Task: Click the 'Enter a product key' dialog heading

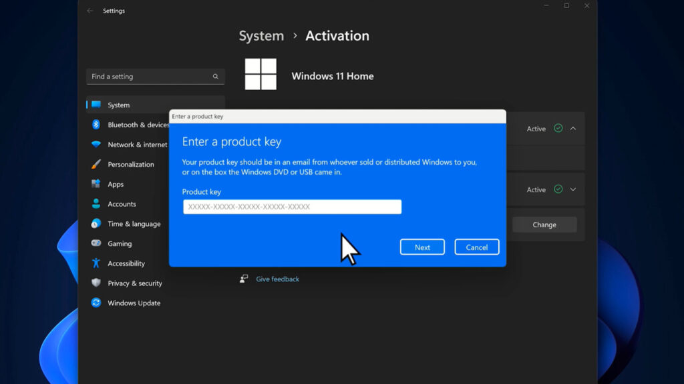Action: [232, 141]
